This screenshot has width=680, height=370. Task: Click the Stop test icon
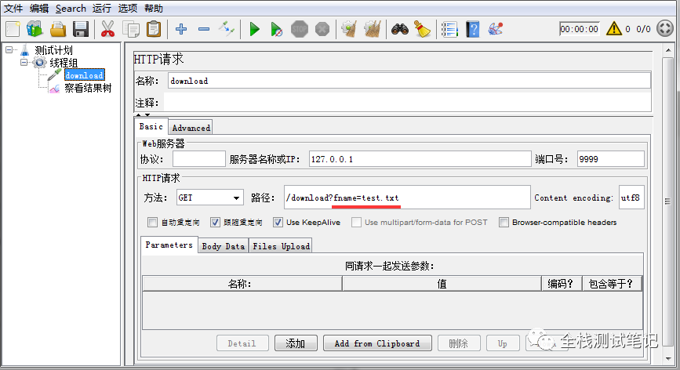click(x=300, y=29)
